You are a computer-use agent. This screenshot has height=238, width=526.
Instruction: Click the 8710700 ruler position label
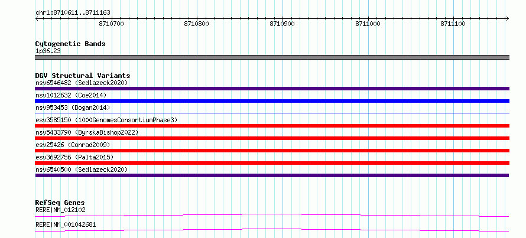coord(112,24)
